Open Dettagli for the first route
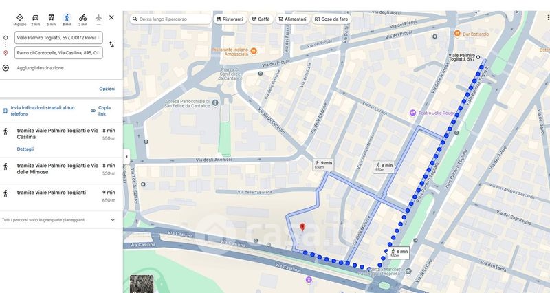550x293 pixels. point(25,149)
